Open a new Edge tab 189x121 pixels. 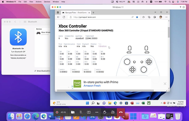[93, 13]
